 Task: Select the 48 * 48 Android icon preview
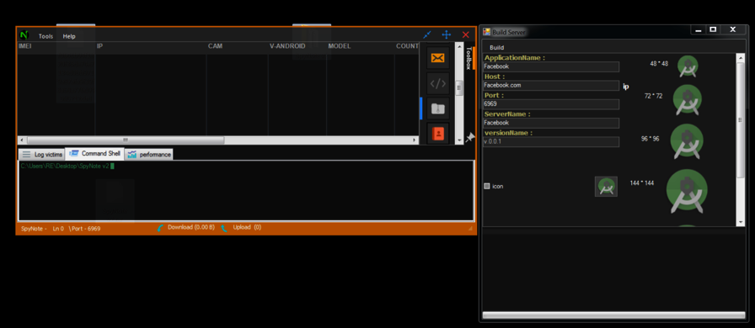click(x=688, y=66)
